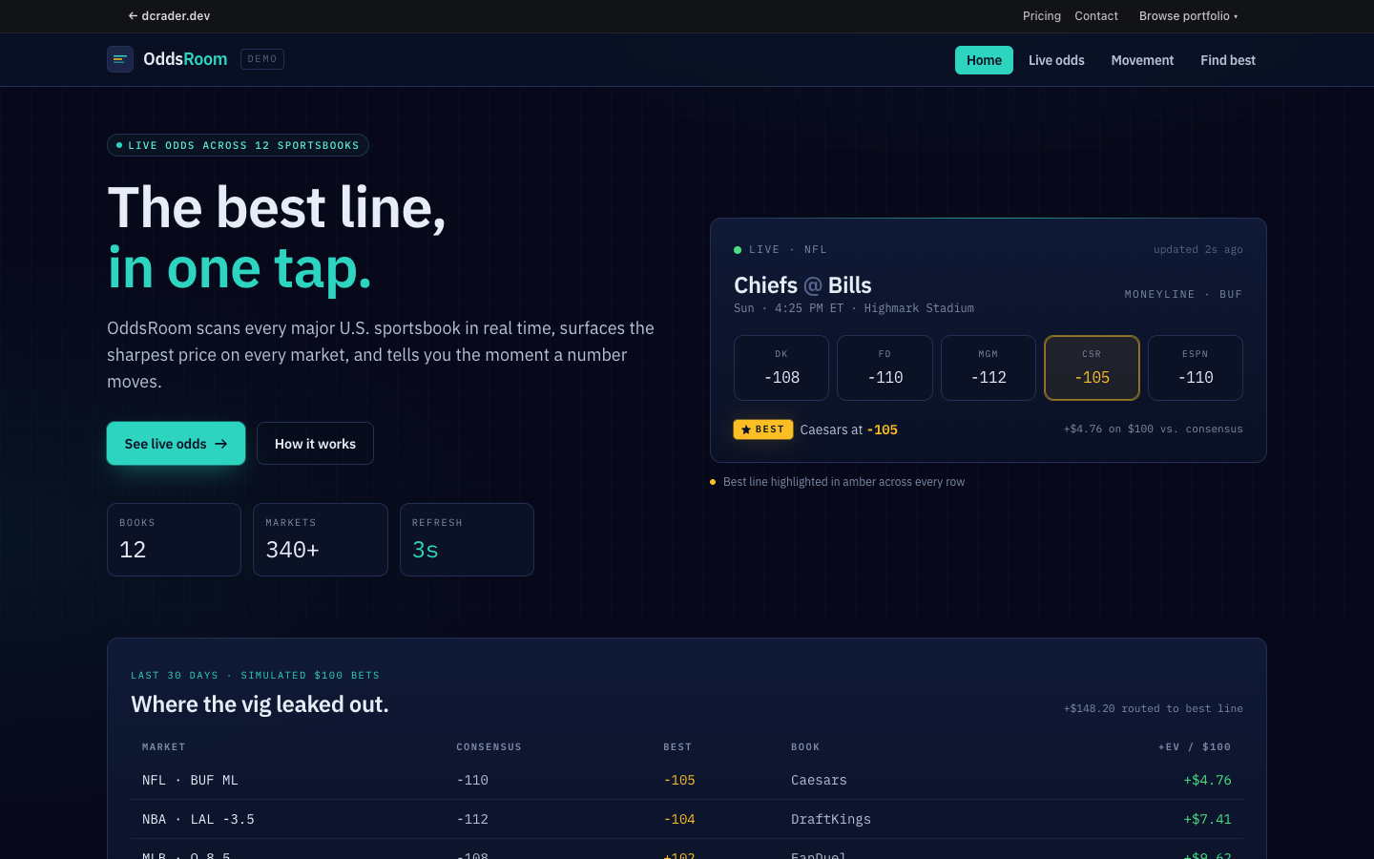This screenshot has height=859, width=1374.
Task: Click the +$4.76 EV cell
Action: coord(1207,781)
